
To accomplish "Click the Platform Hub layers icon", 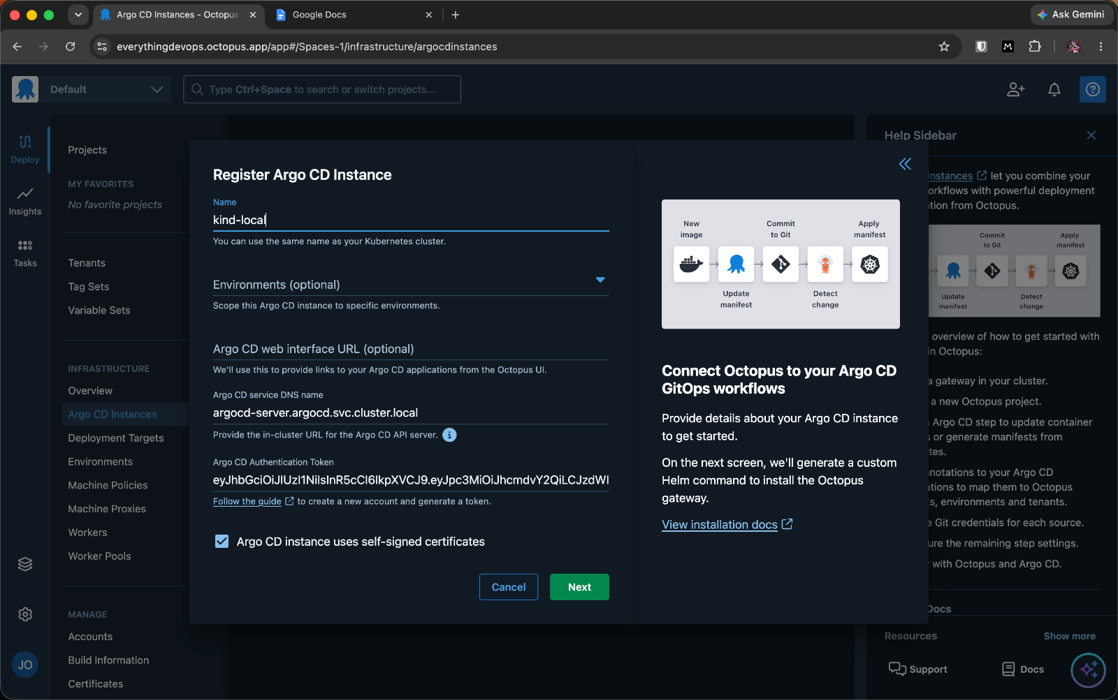I will coord(25,564).
